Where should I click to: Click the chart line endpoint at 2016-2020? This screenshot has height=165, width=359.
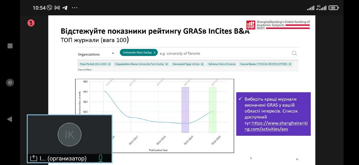point(214,111)
